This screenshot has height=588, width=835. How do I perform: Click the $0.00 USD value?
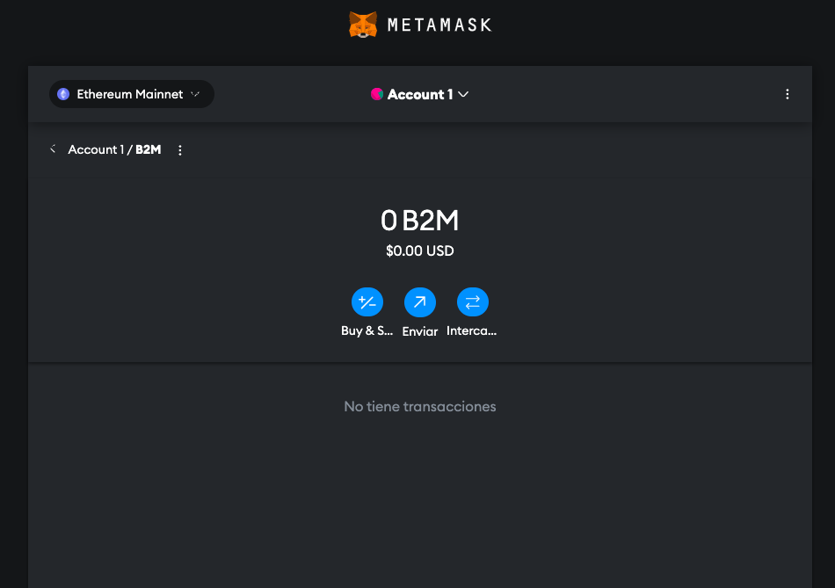419,250
